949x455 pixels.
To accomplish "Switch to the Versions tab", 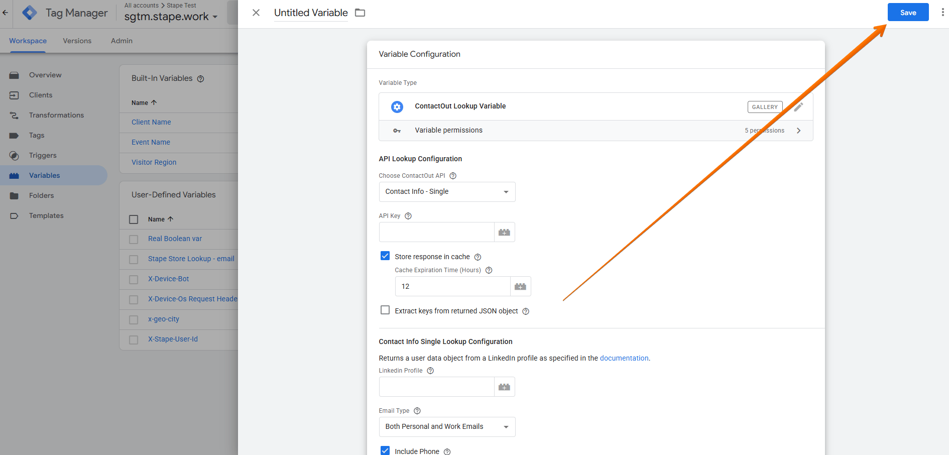I will (77, 41).
